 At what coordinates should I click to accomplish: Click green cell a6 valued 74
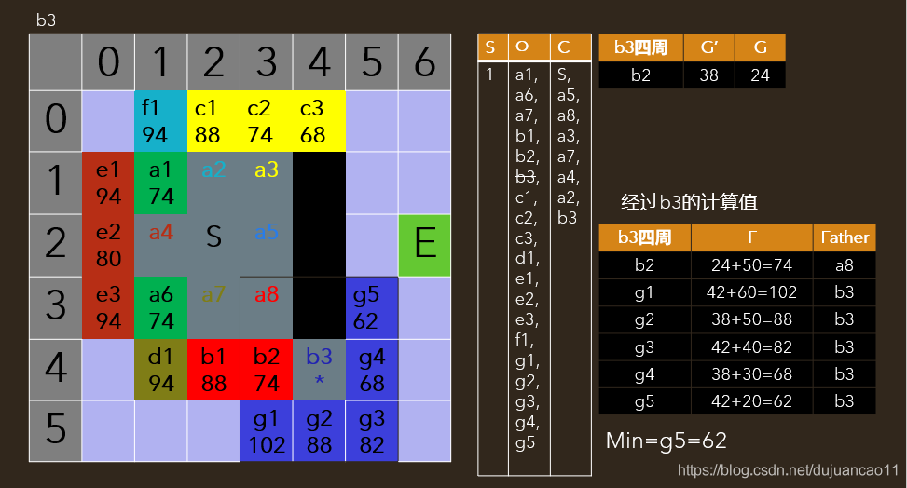pyautogui.click(x=161, y=307)
